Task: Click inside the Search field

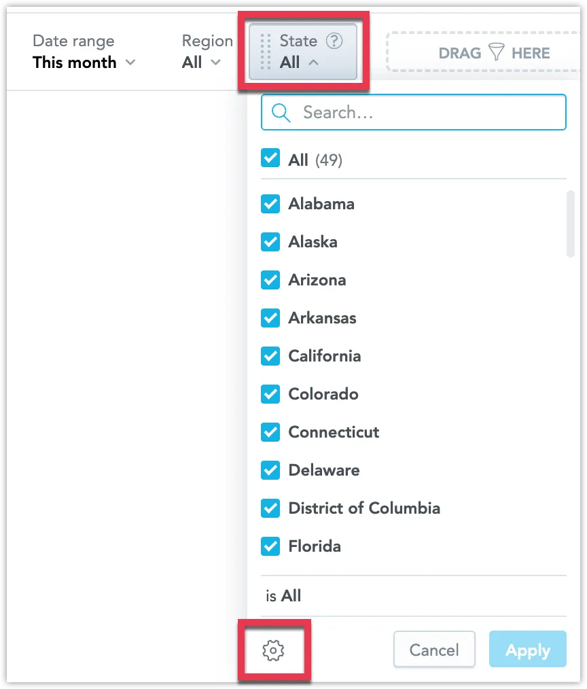Action: [408, 111]
